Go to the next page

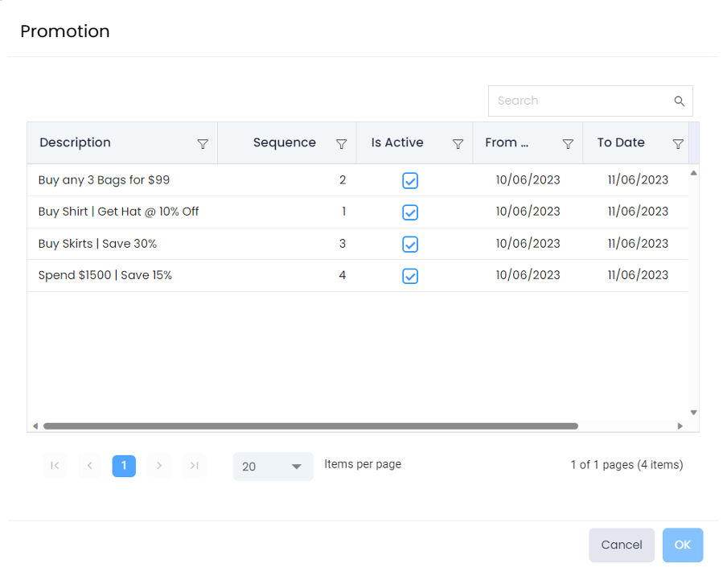[x=159, y=466]
